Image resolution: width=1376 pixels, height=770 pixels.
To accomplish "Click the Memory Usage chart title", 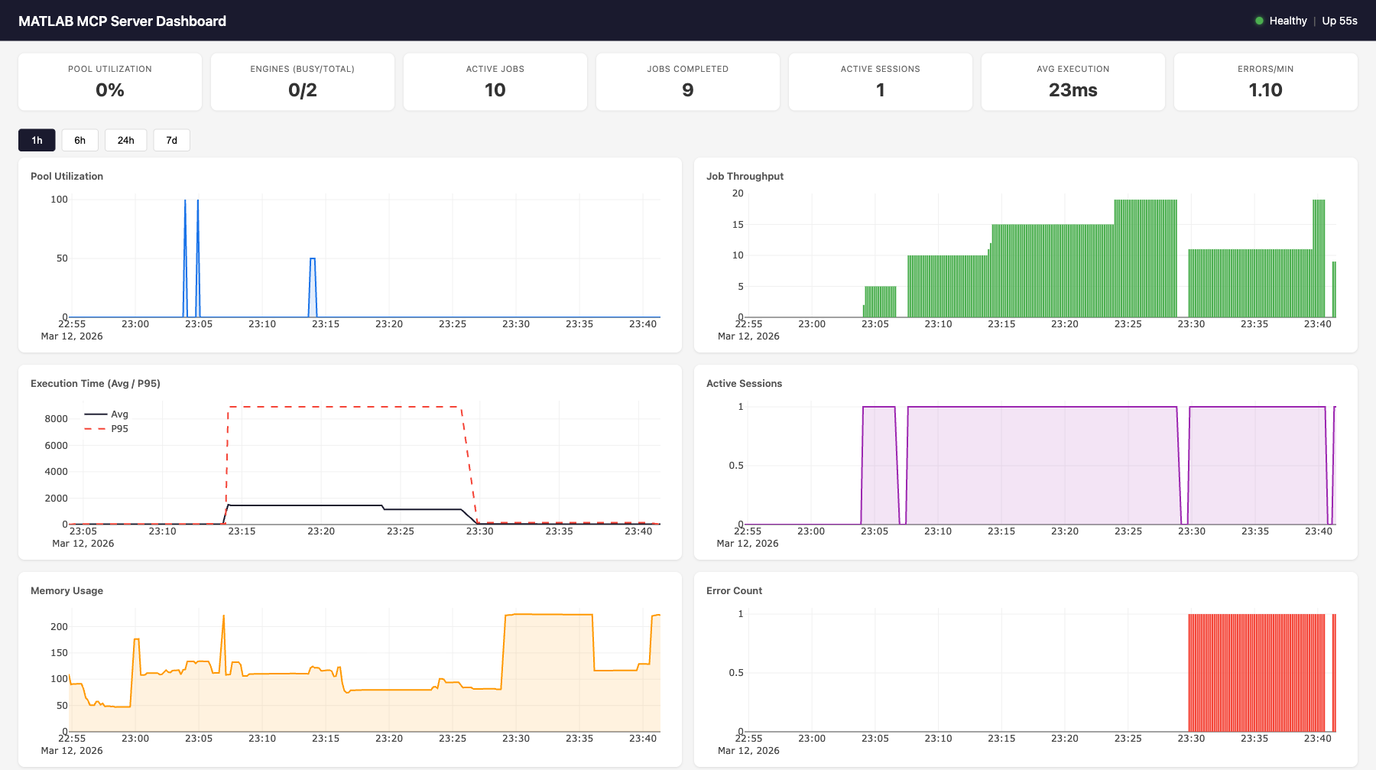I will (66, 590).
